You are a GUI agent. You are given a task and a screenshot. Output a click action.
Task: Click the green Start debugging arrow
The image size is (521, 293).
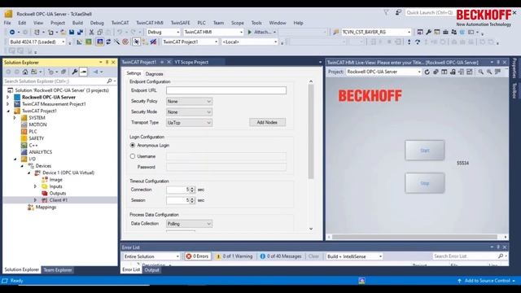pyautogui.click(x=250, y=33)
